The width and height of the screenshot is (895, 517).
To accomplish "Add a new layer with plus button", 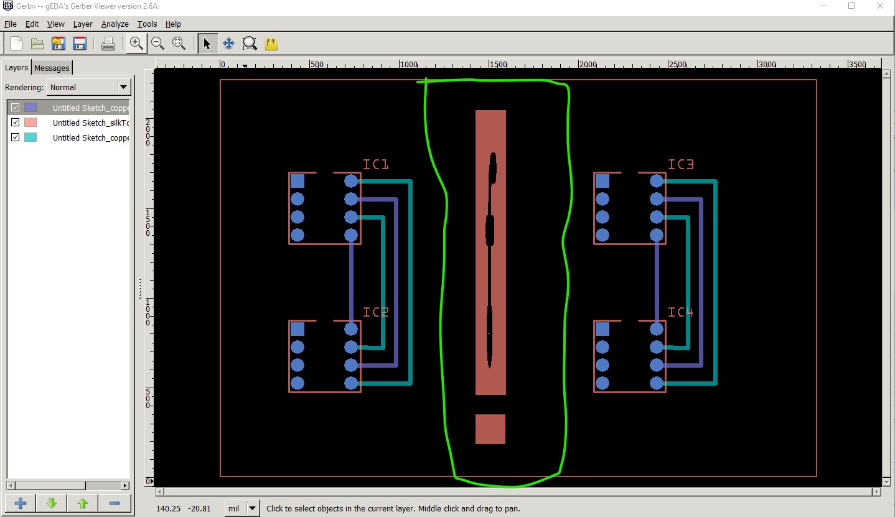I will (x=20, y=503).
